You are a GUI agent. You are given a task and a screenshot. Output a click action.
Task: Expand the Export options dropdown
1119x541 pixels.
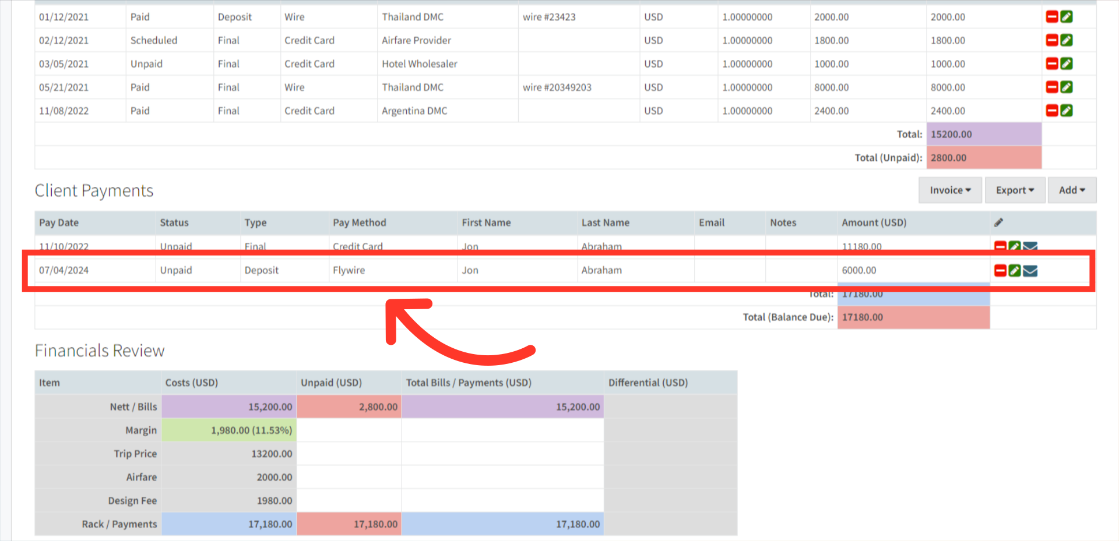point(1014,190)
